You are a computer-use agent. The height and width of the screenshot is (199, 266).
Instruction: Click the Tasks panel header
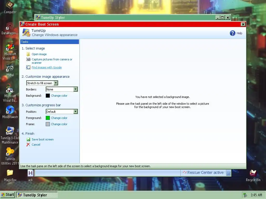coord(50,42)
